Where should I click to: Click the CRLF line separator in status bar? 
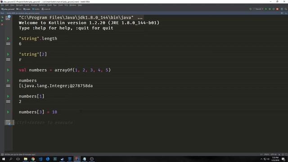click(x=266, y=154)
